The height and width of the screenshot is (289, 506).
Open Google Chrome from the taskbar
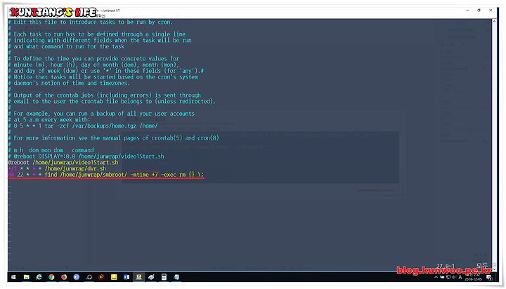(x=51, y=277)
